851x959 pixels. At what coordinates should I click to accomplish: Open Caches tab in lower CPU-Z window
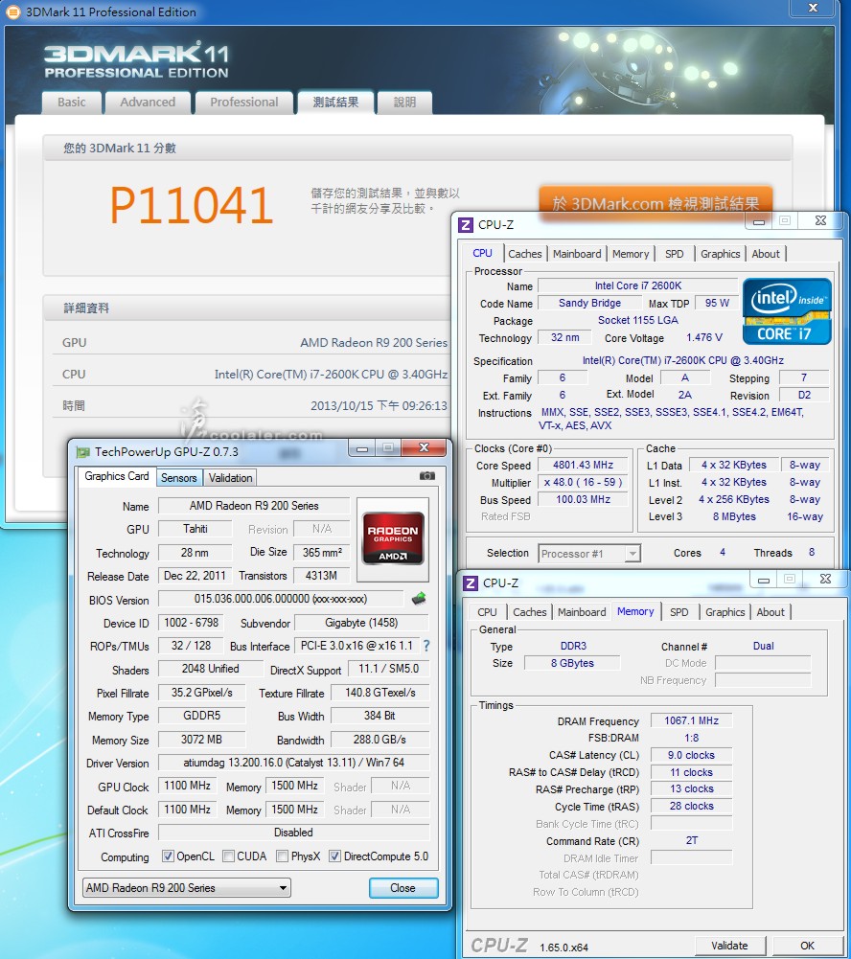click(530, 612)
